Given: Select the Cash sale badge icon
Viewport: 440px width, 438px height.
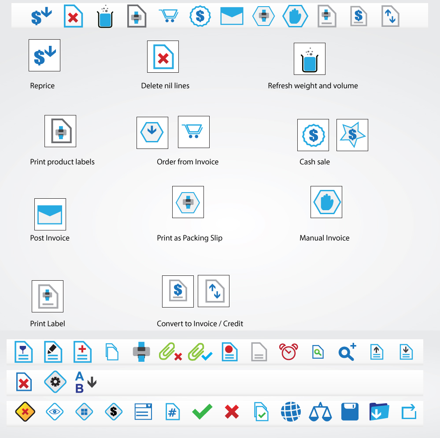Looking at the screenshot, I should tap(313, 135).
